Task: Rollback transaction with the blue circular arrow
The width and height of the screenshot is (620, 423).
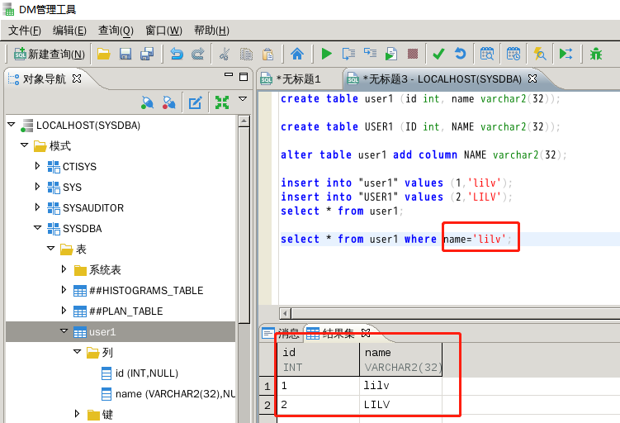Action: (461, 54)
